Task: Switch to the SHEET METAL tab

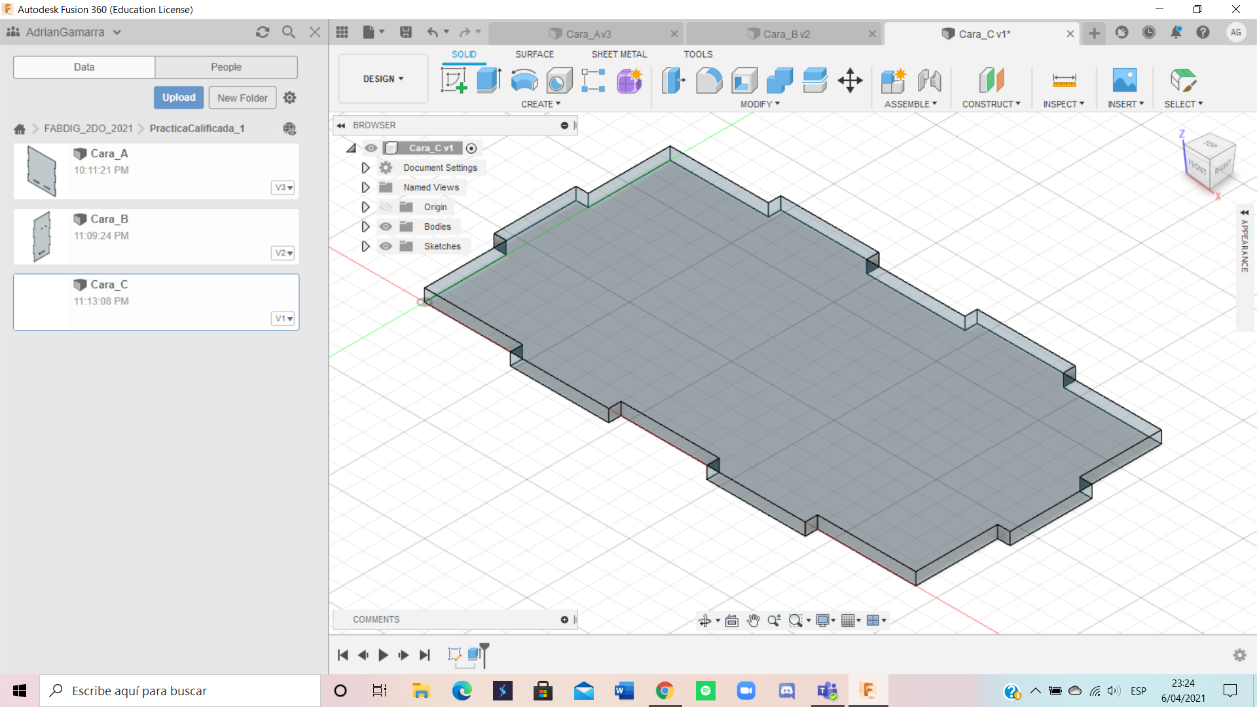Action: 619,54
